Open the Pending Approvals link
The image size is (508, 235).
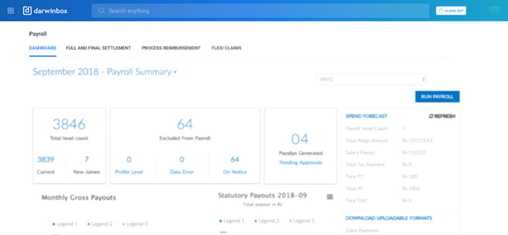pos(301,163)
